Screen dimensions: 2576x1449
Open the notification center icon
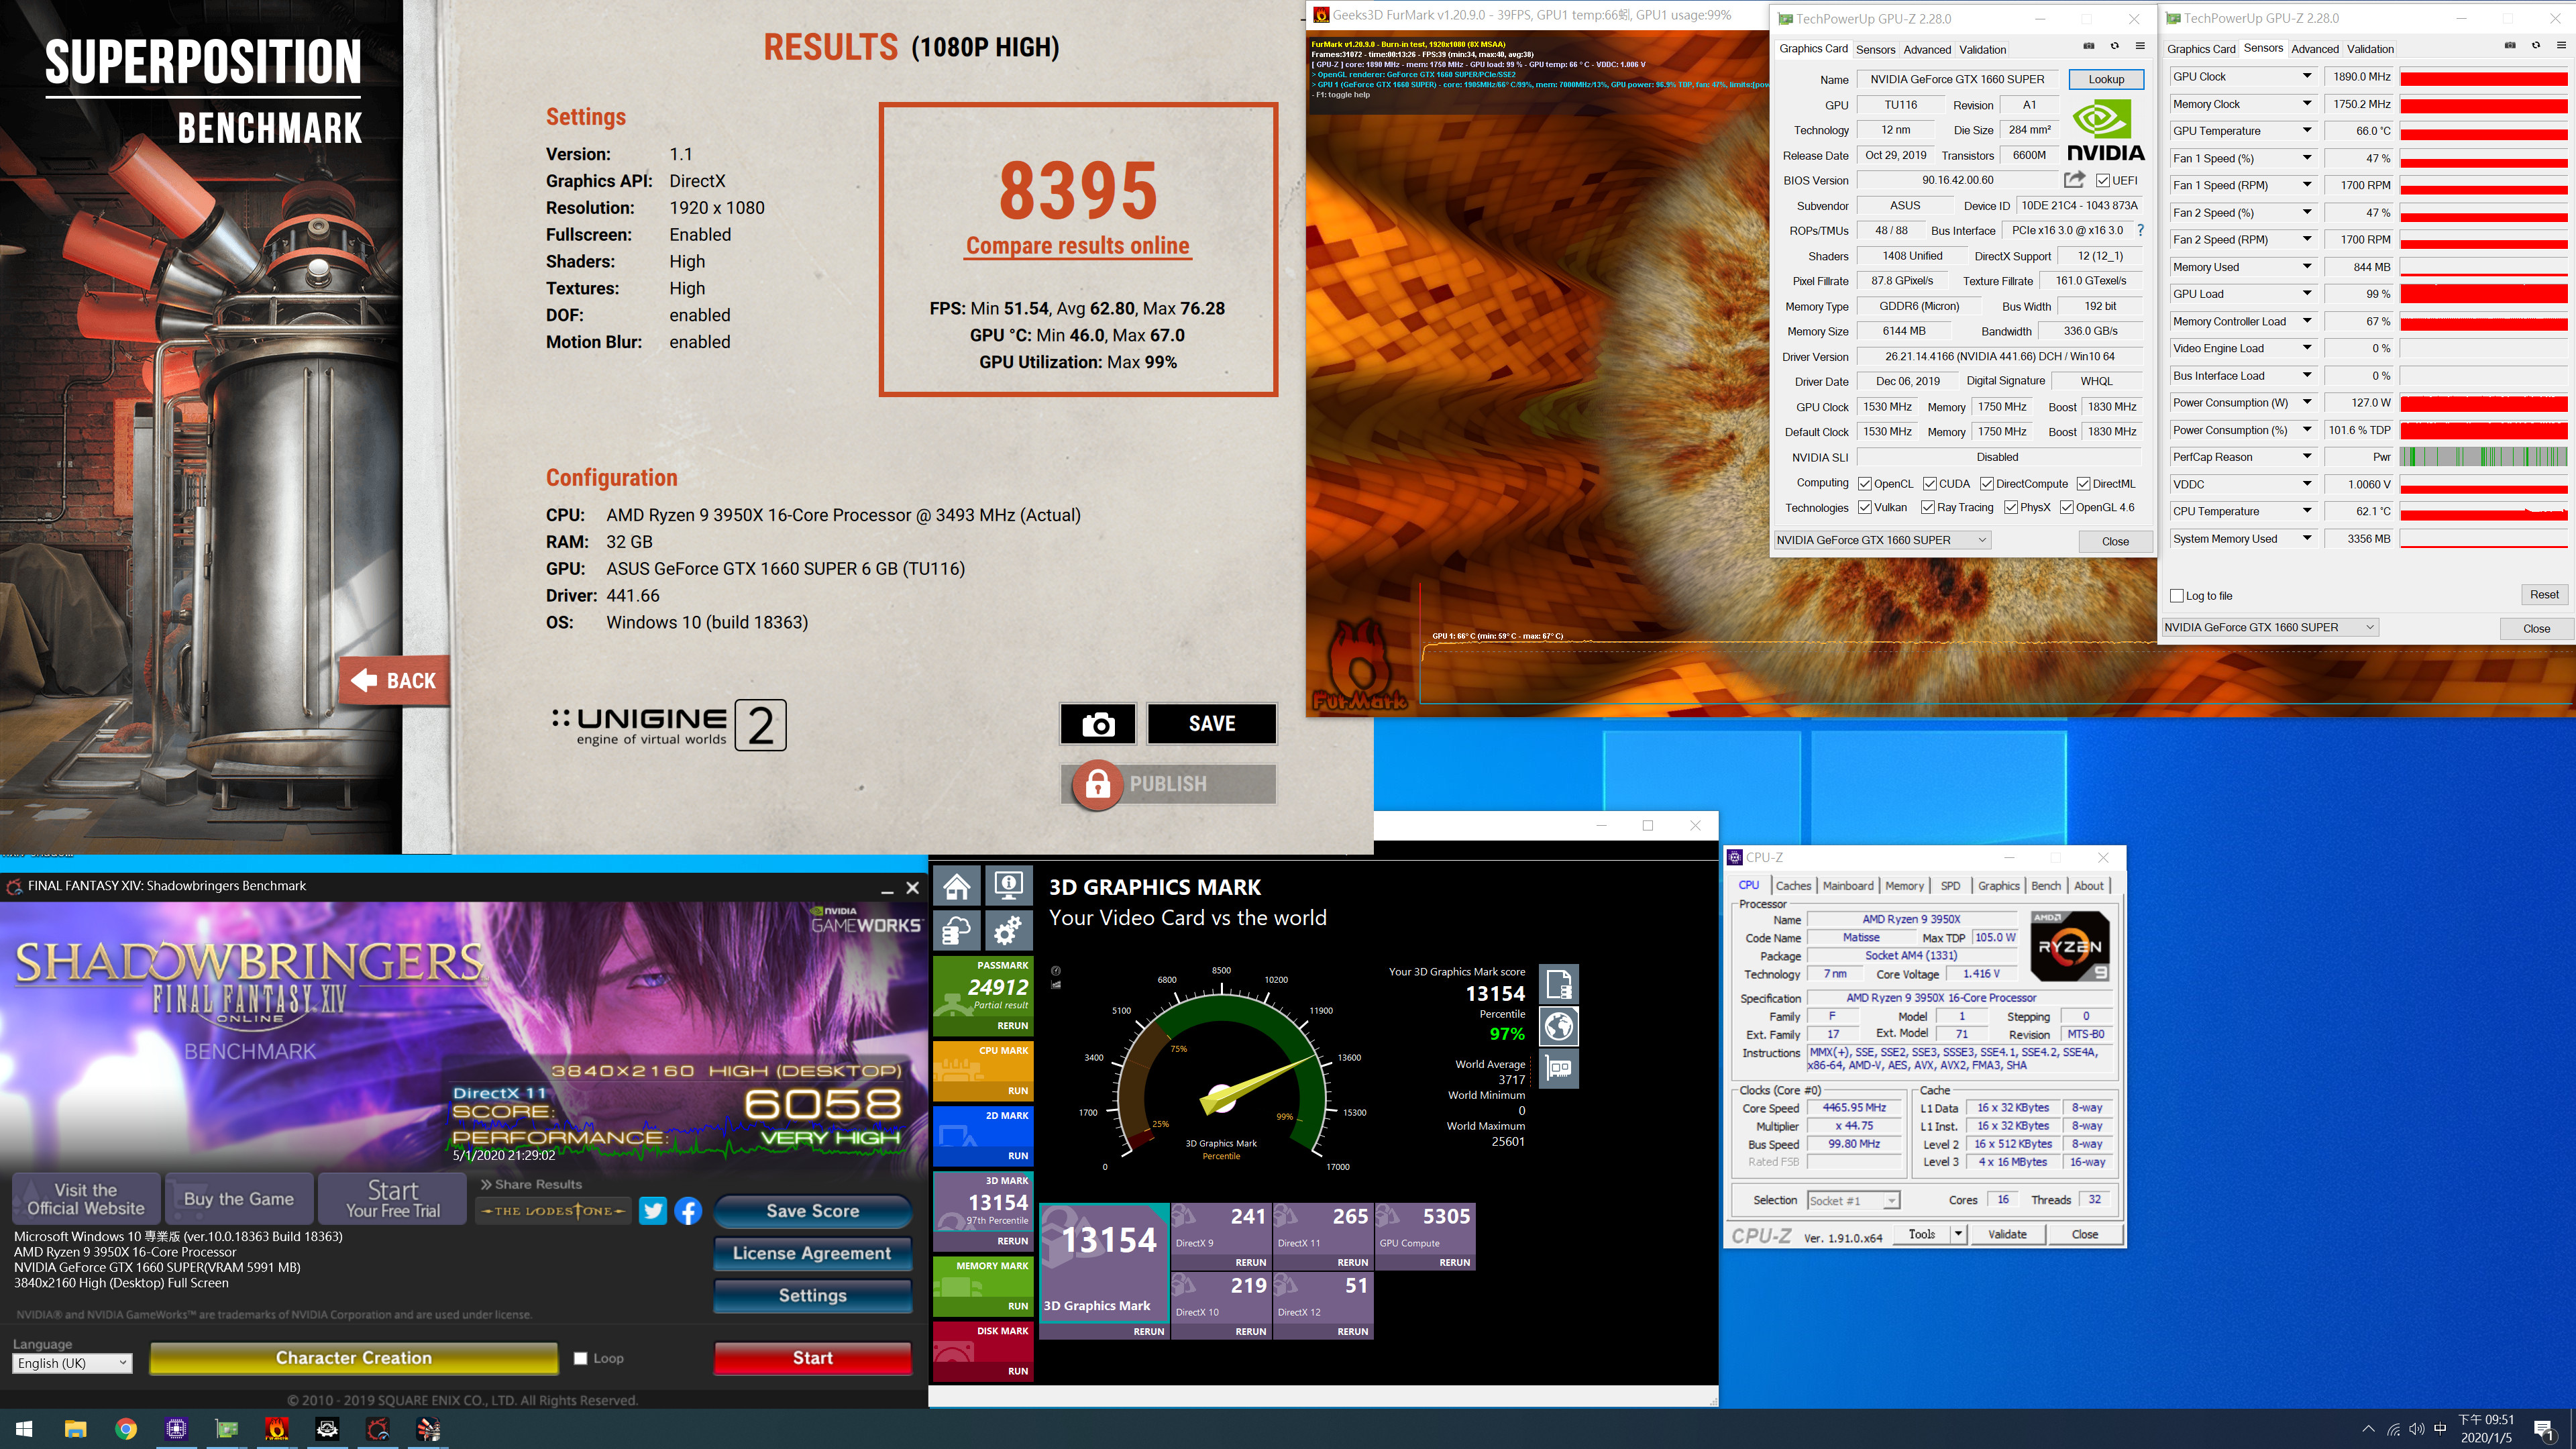(2543, 1429)
